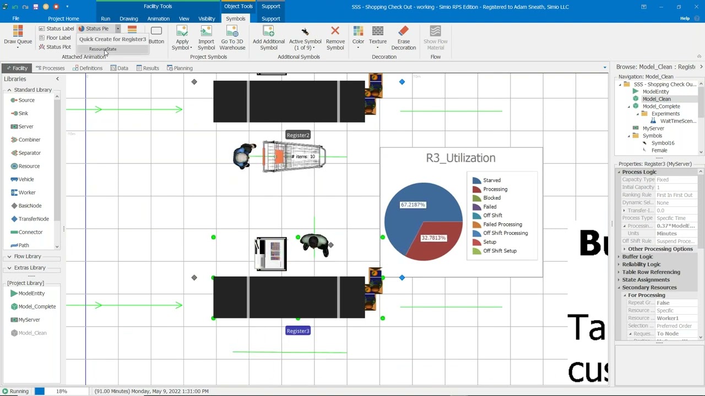
Task: Select Source in Standard Library
Action: click(26, 100)
